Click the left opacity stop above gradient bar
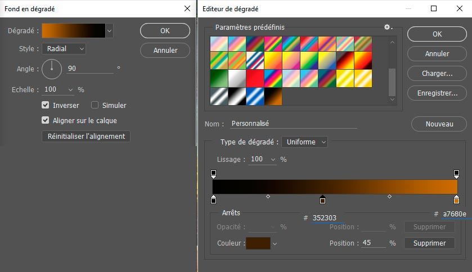The image size is (472, 272). point(213,174)
